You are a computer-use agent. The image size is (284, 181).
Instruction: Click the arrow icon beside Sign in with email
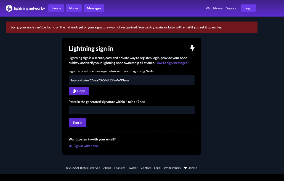coord(70,146)
